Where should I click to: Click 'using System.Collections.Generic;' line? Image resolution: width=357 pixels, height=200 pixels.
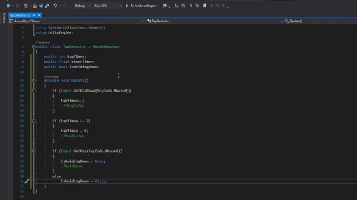click(x=70, y=28)
